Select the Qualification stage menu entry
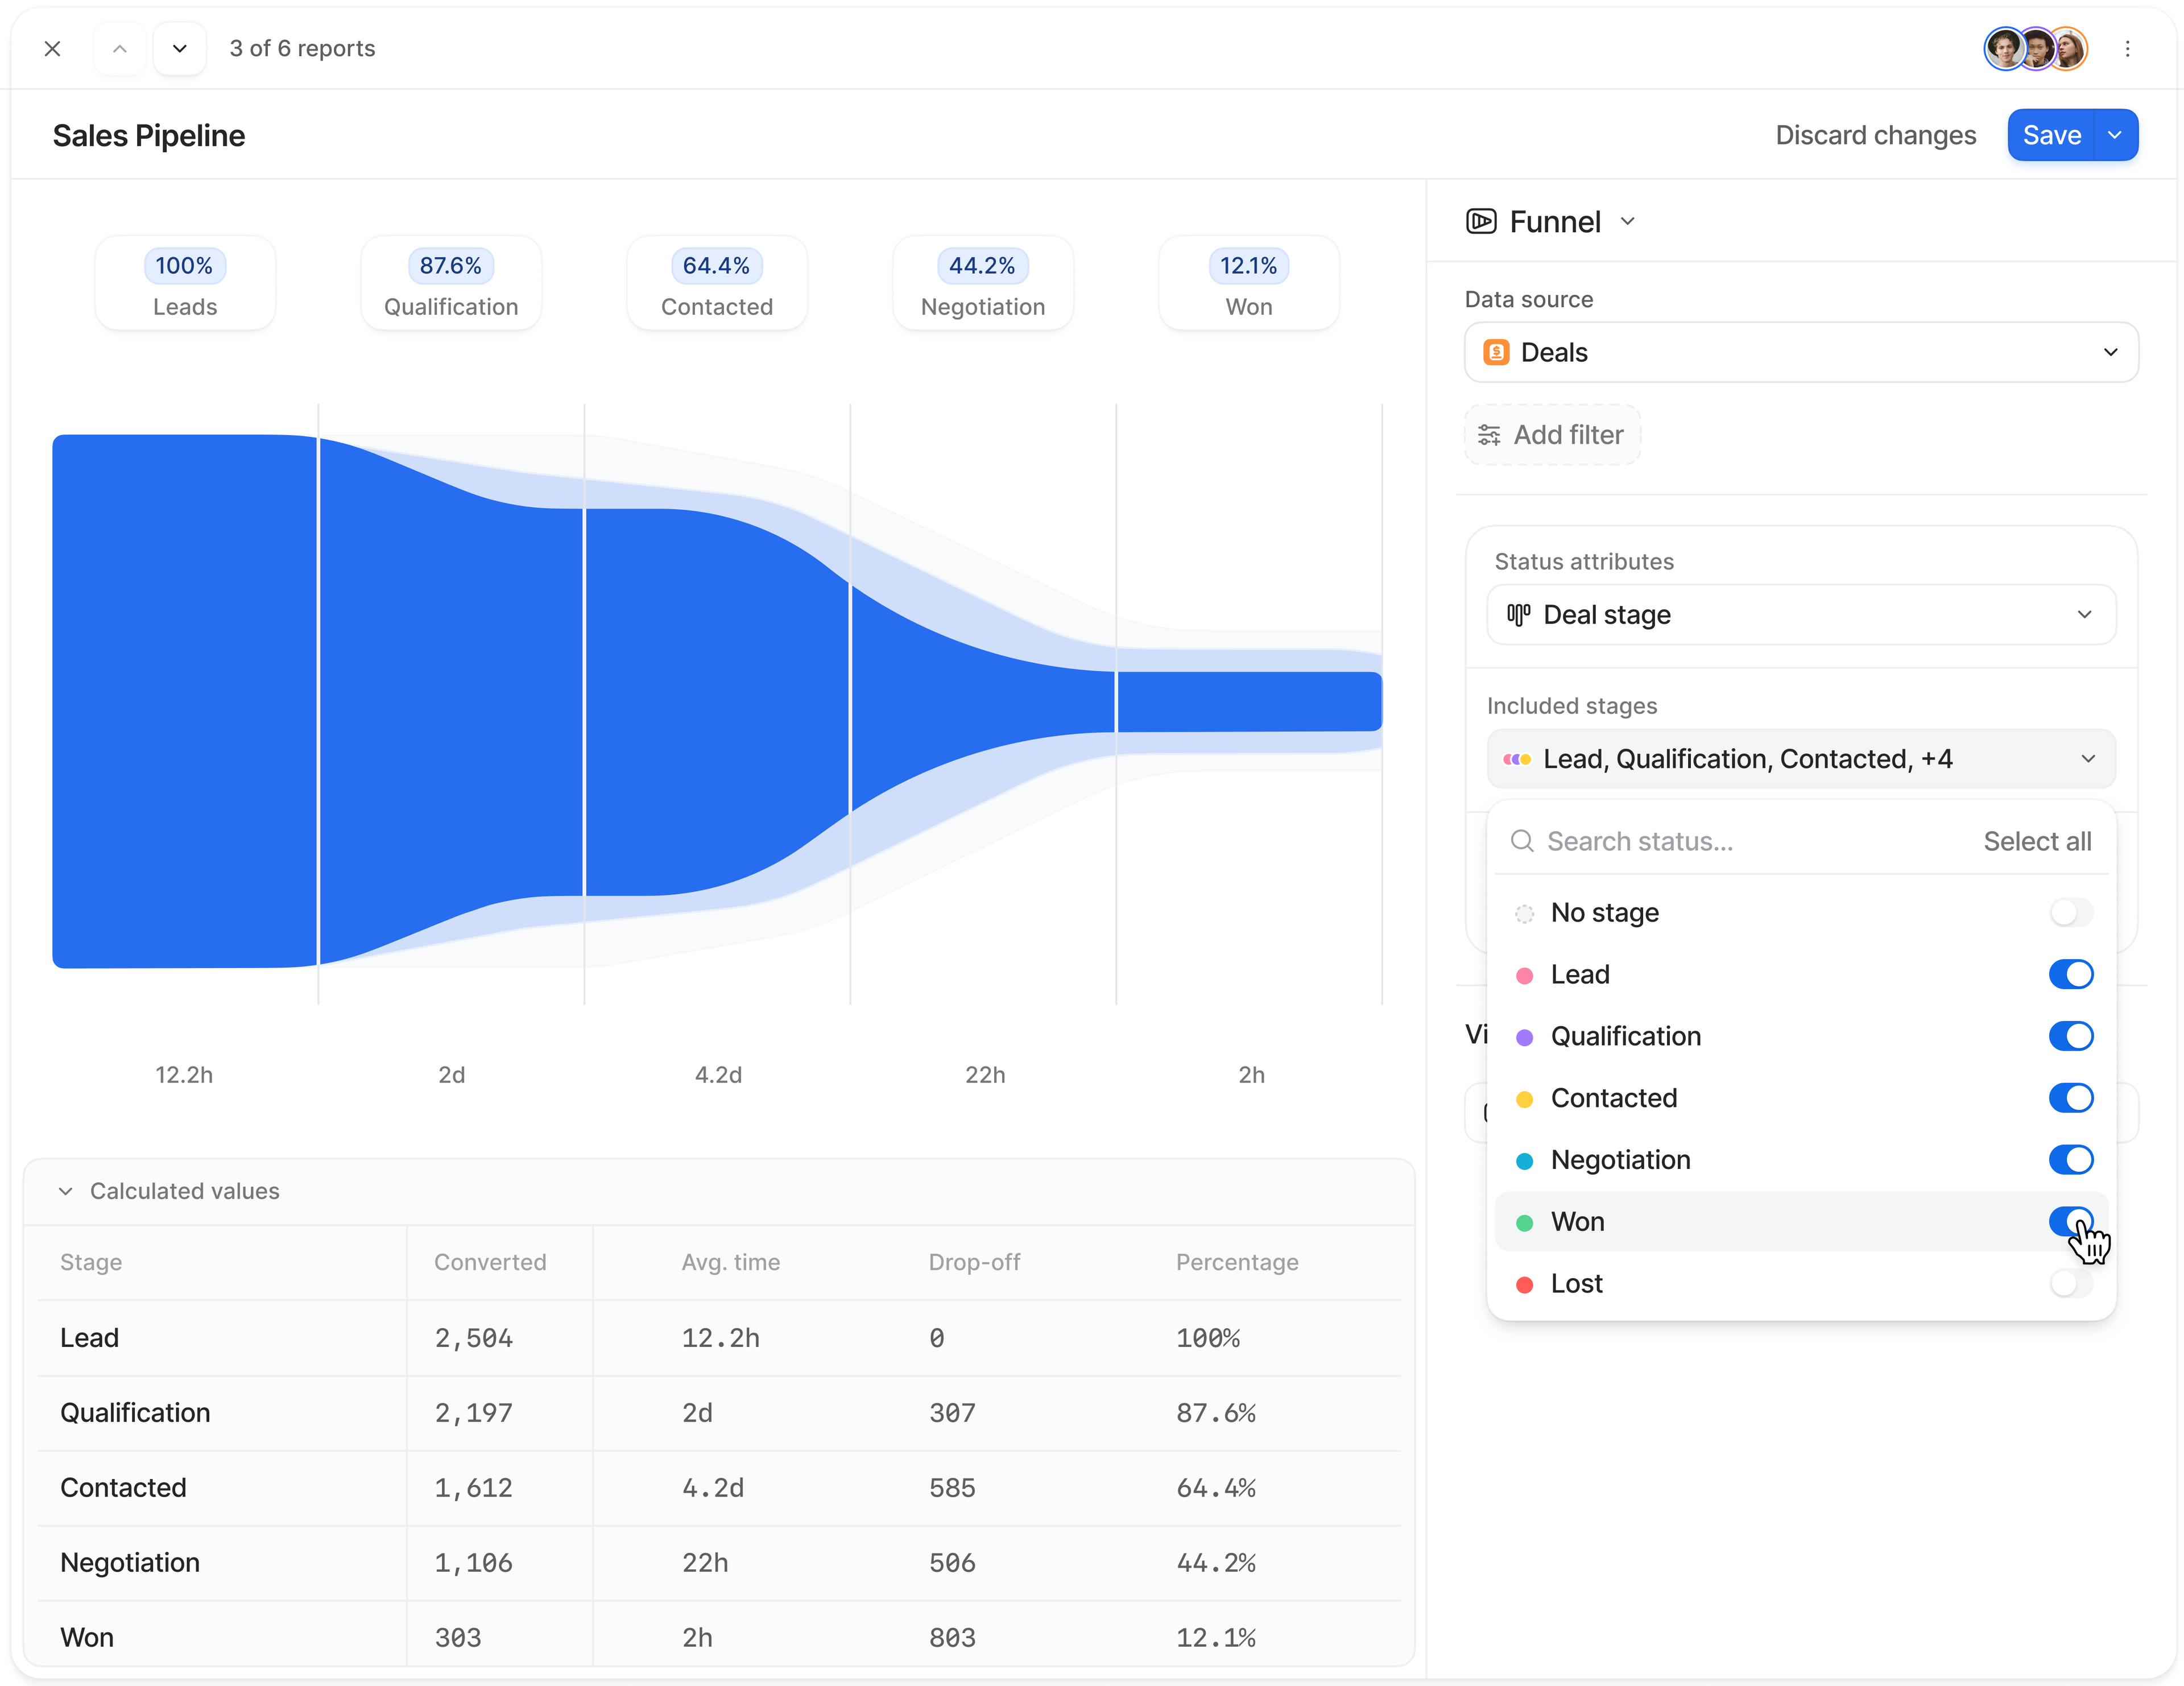 (1625, 1036)
